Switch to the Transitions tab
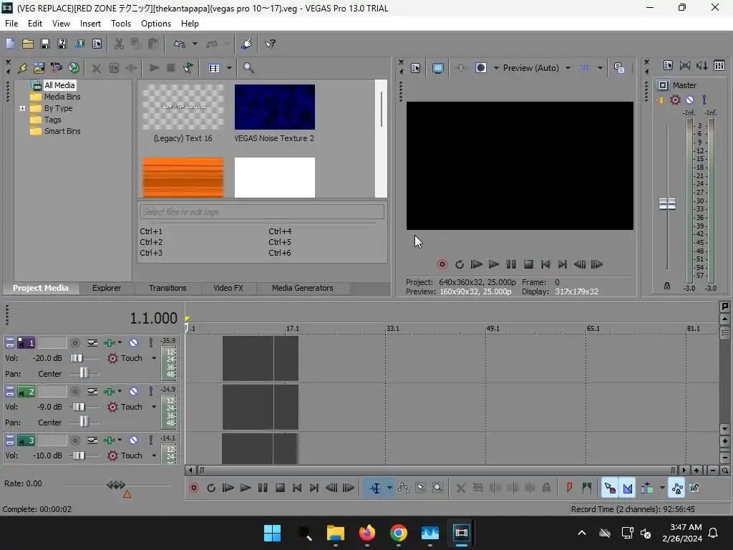Image resolution: width=733 pixels, height=550 pixels. (168, 288)
